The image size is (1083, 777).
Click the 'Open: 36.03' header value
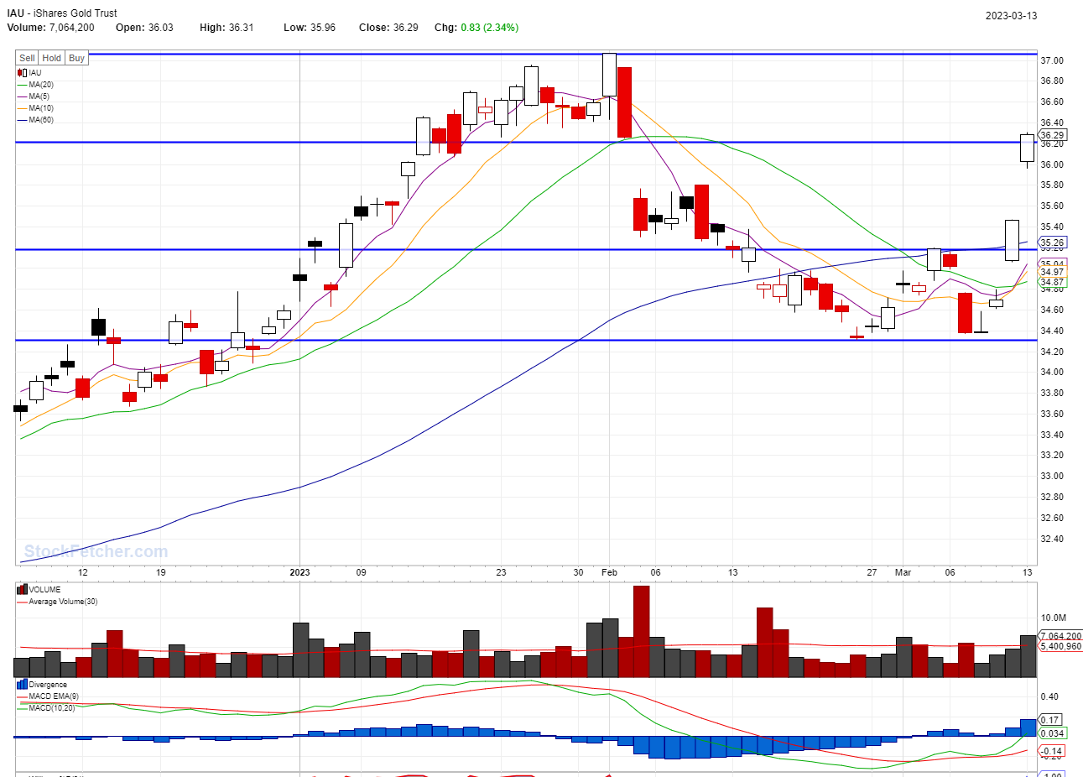(x=144, y=28)
